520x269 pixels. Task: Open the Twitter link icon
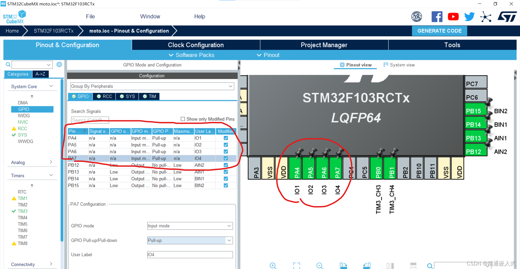tap(469, 17)
